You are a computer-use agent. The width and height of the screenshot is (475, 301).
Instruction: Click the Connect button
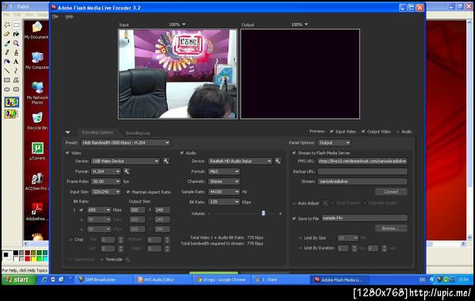pos(391,192)
